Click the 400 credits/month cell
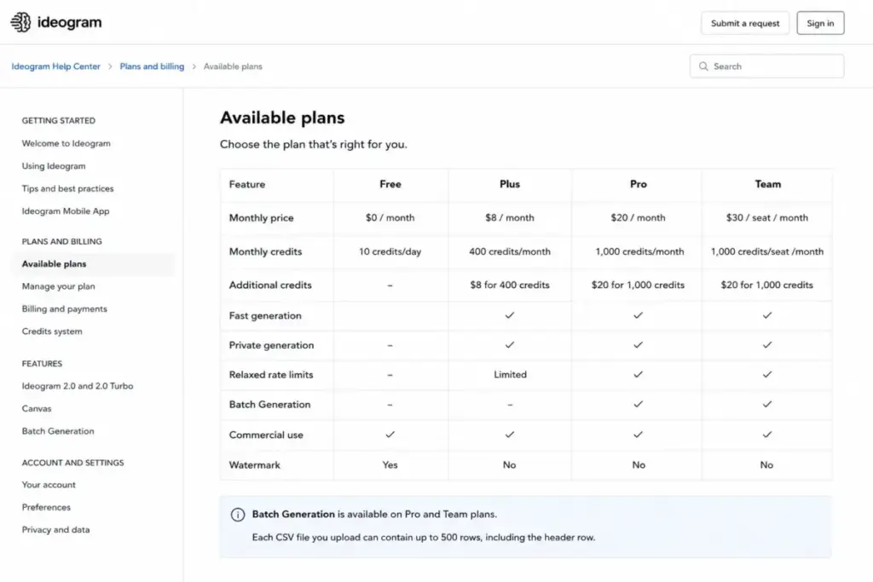The width and height of the screenshot is (873, 582). coord(510,251)
